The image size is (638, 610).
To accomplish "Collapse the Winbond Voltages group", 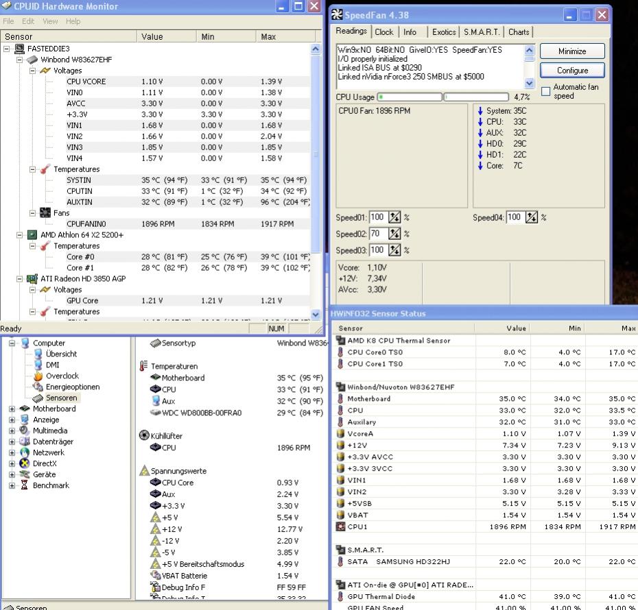I will pos(32,71).
